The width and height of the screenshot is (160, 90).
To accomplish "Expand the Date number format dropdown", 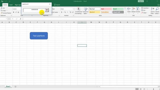I will click(x=73, y=9).
